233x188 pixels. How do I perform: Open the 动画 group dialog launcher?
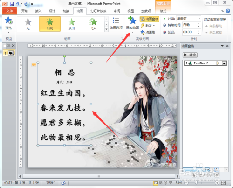point(122,39)
